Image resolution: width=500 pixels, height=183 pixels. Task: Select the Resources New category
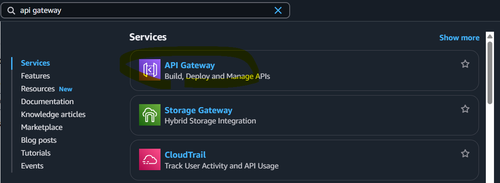tap(46, 89)
